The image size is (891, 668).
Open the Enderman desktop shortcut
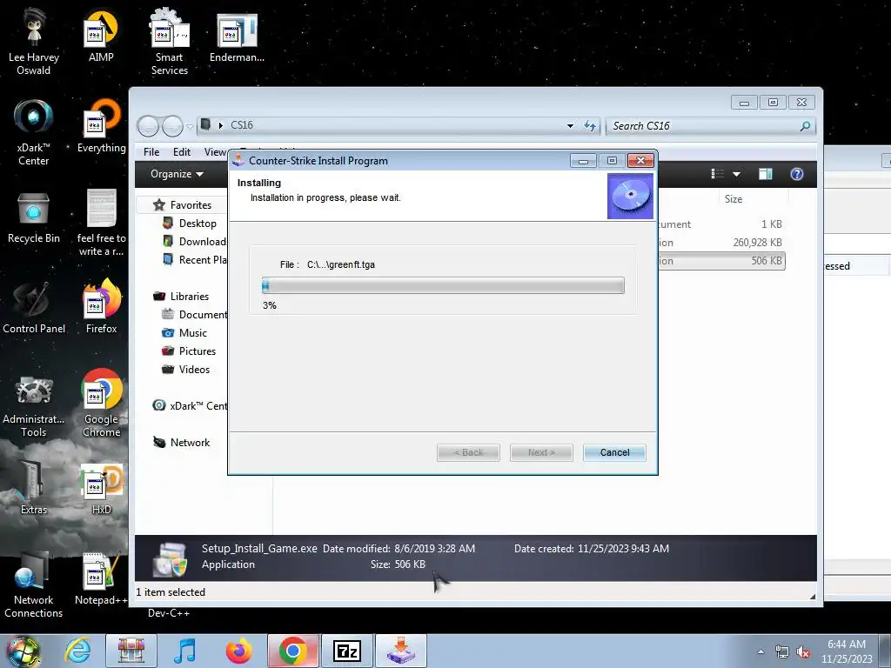pos(237,37)
